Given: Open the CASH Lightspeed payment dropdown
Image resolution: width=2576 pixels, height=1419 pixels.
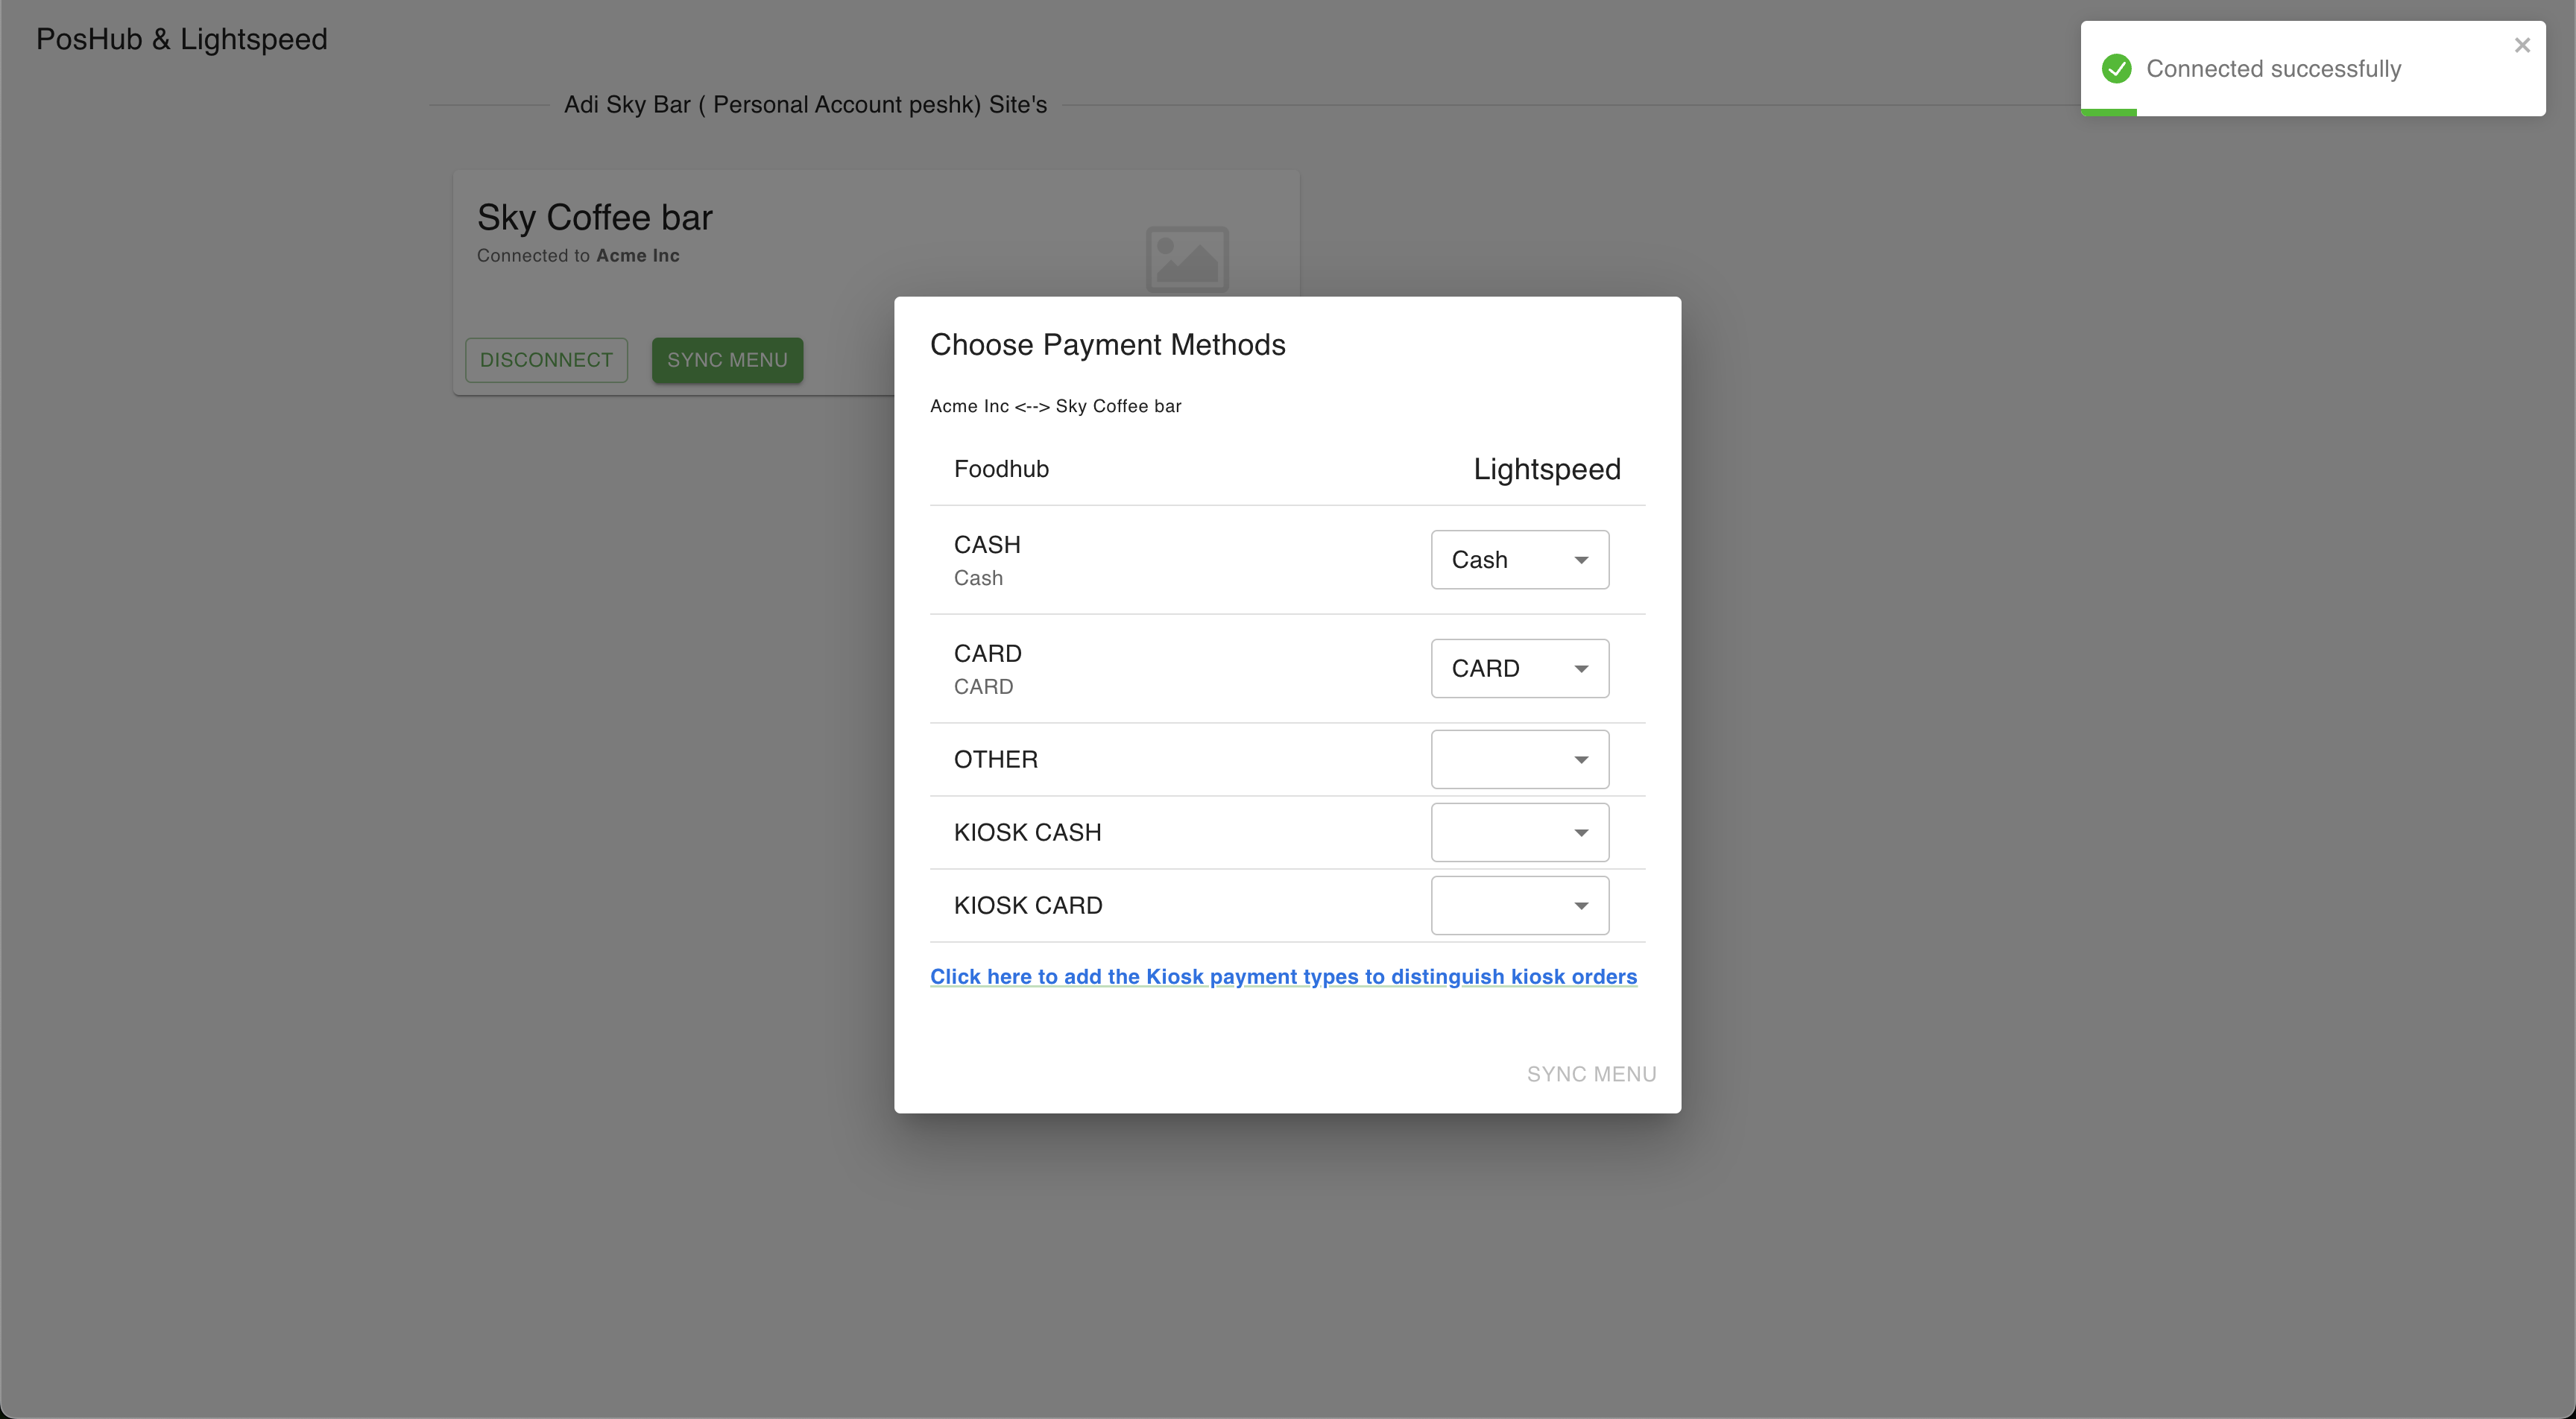Looking at the screenshot, I should click(1518, 560).
